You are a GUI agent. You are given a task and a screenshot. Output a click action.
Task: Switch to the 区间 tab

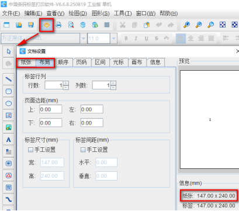(x=100, y=63)
